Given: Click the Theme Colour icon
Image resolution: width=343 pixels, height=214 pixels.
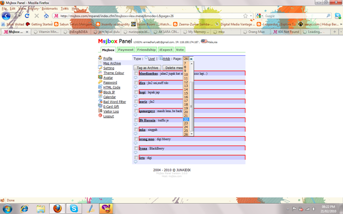Looking at the screenshot, I should 100,72.
